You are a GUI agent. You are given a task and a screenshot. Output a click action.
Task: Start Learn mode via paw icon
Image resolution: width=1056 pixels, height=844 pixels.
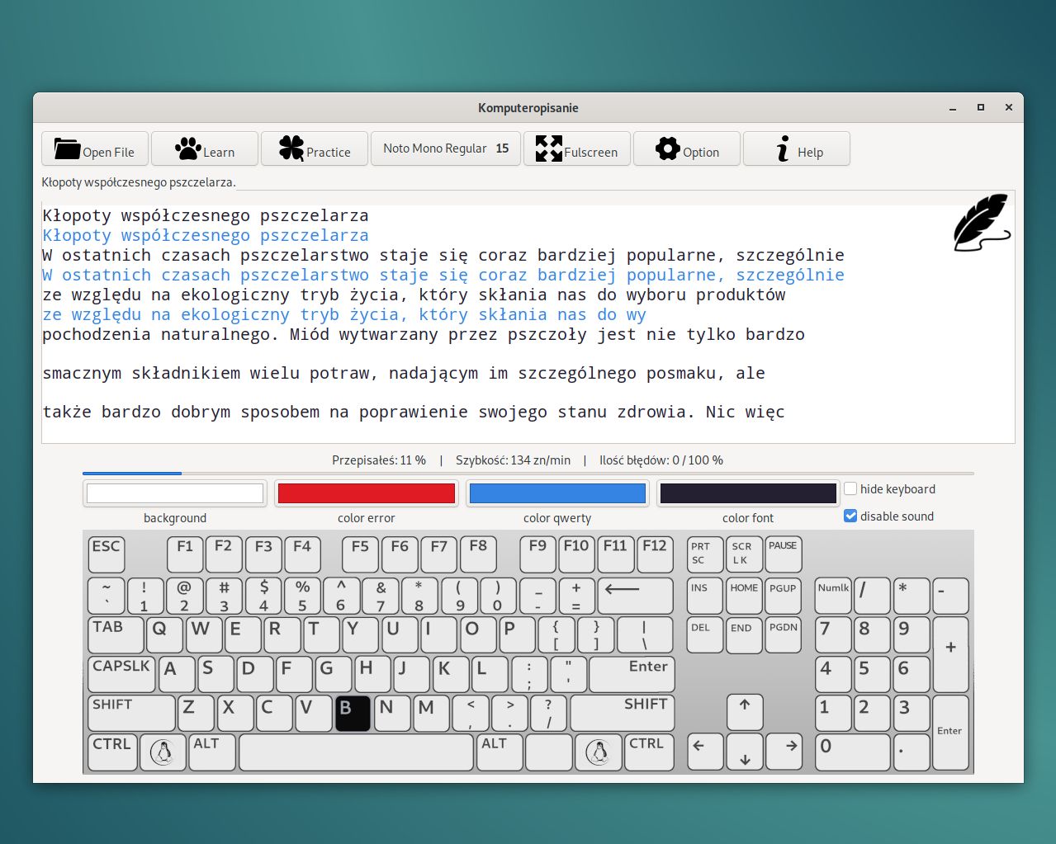(205, 149)
